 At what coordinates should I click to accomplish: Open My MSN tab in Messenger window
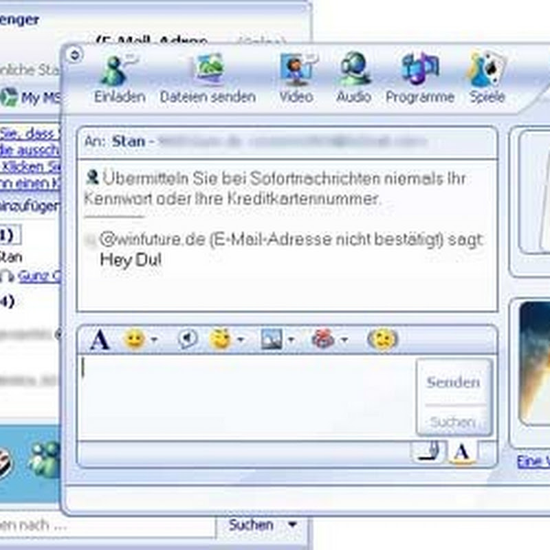(30, 98)
